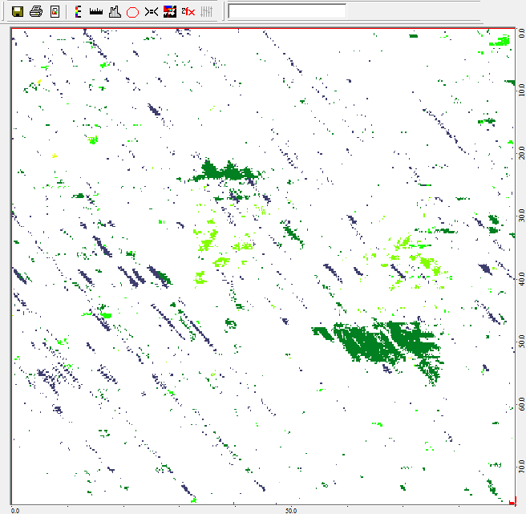Click the red marker at bottom-right corner
This screenshot has width=526, height=514.
512,502
